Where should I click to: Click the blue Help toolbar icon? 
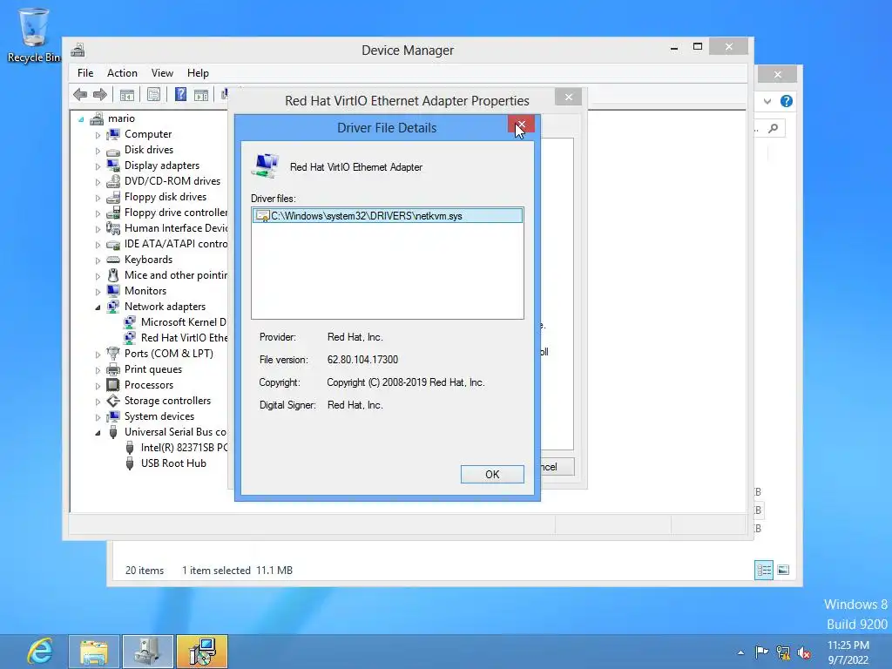click(x=180, y=94)
